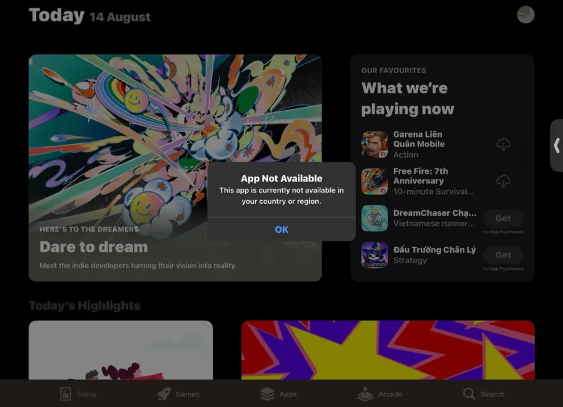Screen dimensions: 563x407
Task: Open Garena Liên Quân Mobile app icon
Action: 375,144
